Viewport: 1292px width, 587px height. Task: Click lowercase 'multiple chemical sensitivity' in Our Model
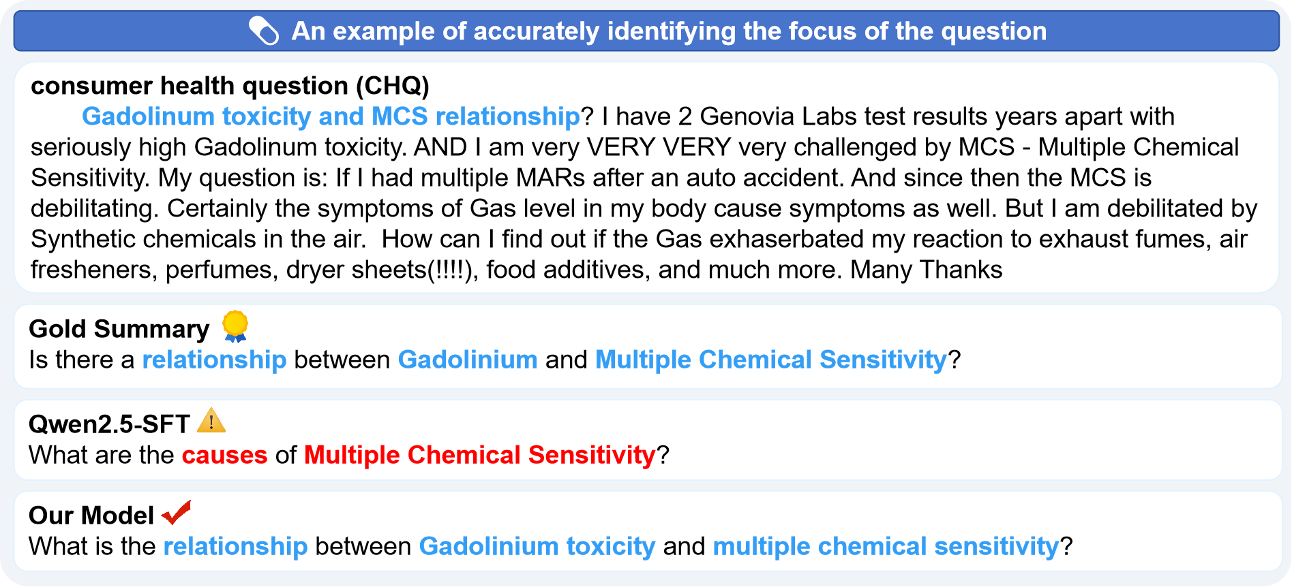coord(886,546)
